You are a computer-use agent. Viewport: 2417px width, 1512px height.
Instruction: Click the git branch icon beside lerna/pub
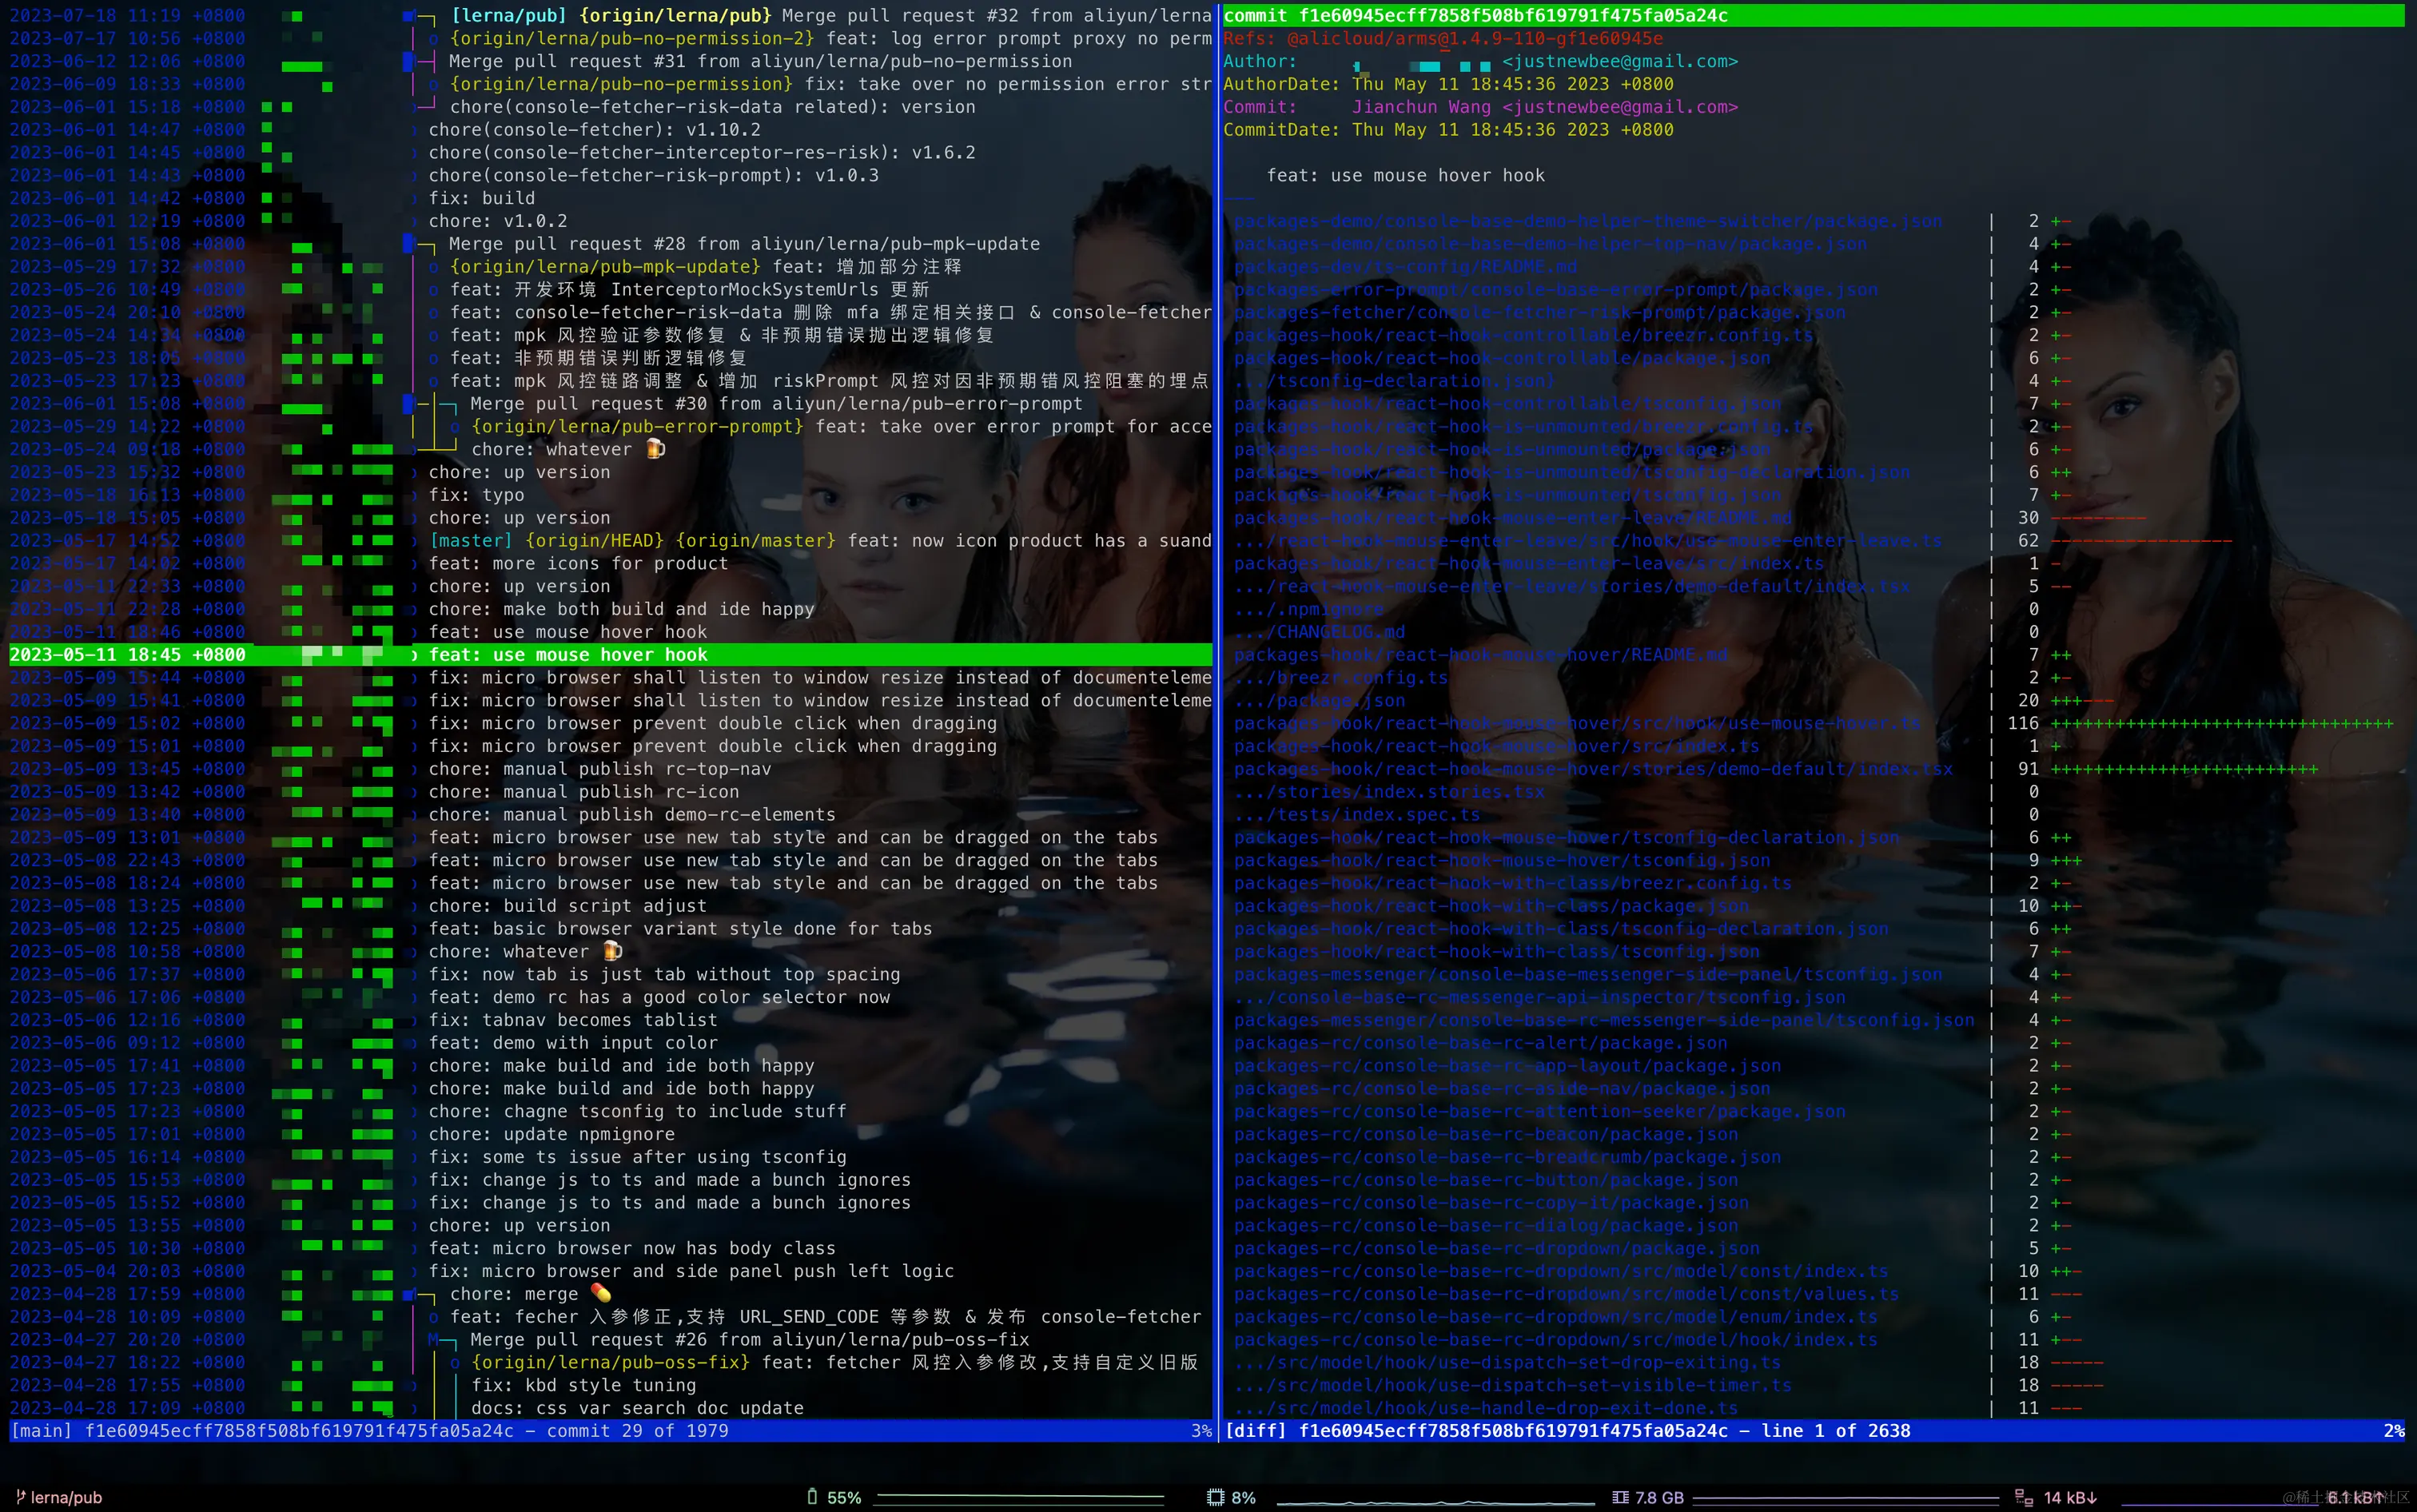pos(20,1497)
